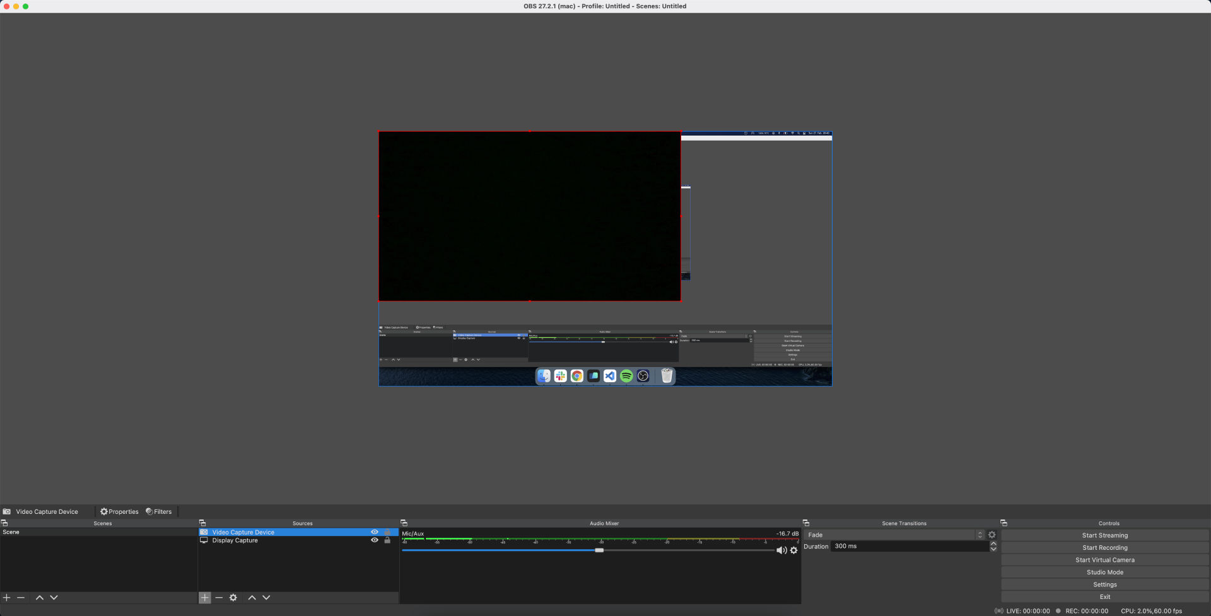
Task: Remove the selected scene with minus icon
Action: pyautogui.click(x=21, y=597)
